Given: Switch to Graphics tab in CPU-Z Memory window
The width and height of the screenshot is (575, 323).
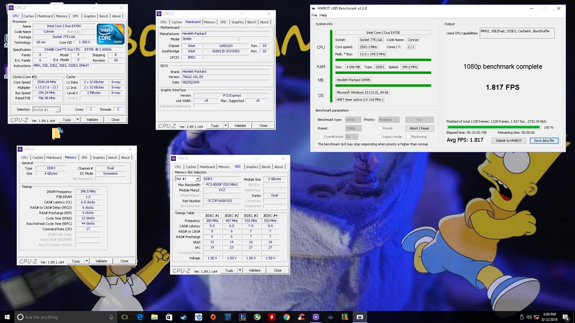Looking at the screenshot, I should [x=99, y=158].
